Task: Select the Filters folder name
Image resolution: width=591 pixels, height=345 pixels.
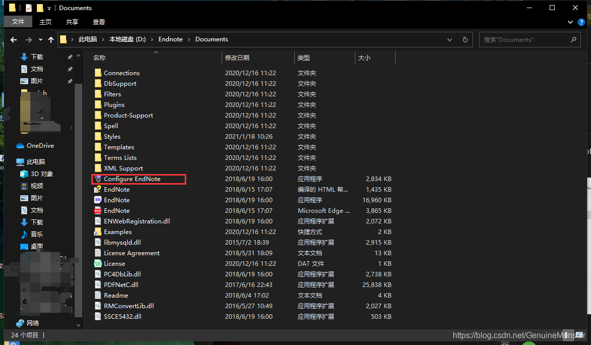Action: coord(113,94)
